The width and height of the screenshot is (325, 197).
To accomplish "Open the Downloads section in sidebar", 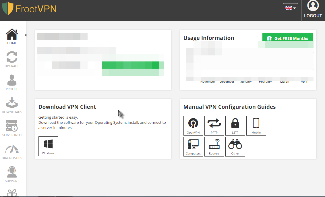I will tap(12, 106).
